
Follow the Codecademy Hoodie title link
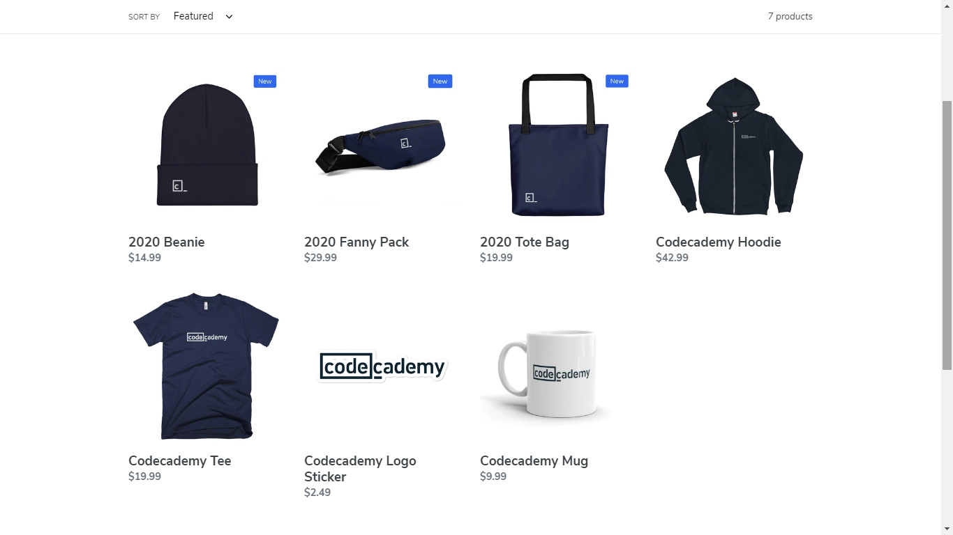719,242
